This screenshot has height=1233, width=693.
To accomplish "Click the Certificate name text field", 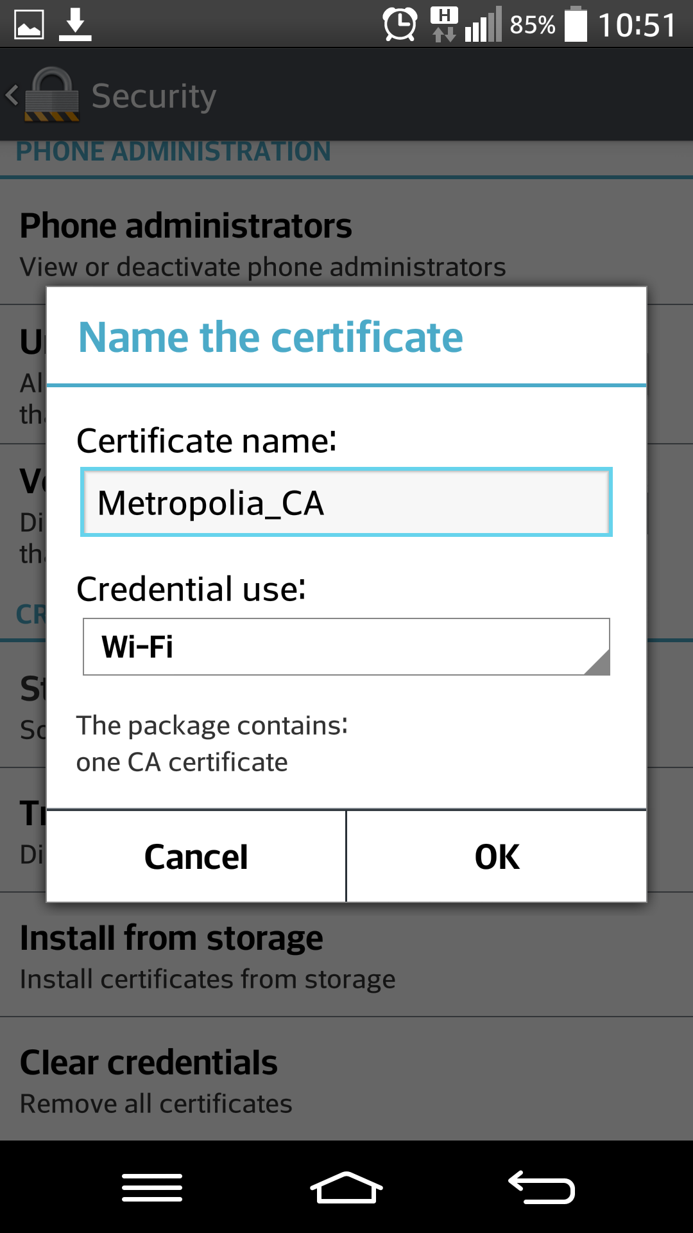I will coord(346,502).
